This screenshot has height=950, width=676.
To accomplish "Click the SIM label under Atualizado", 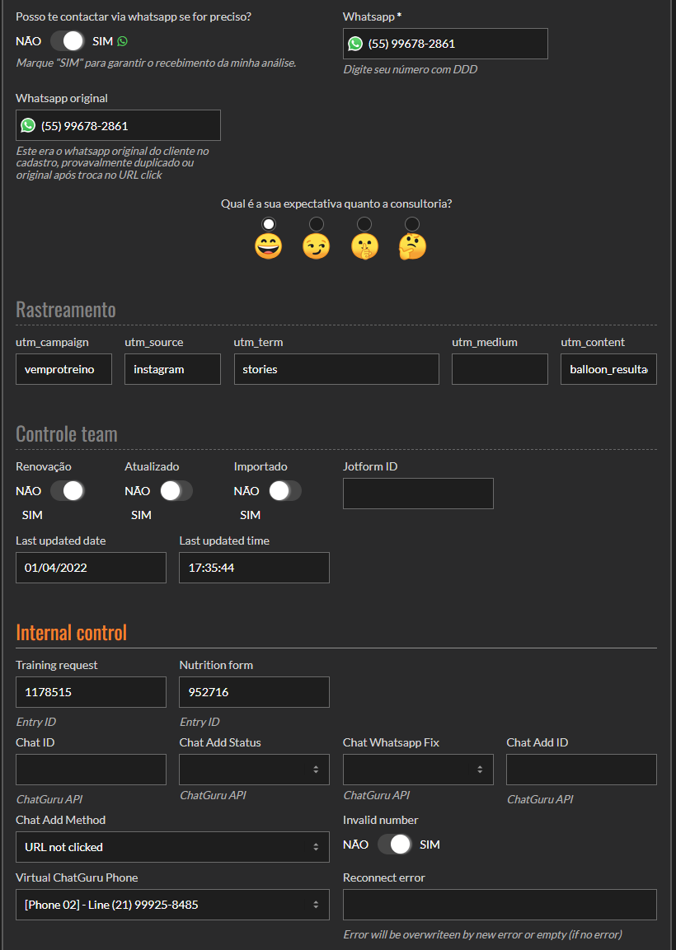I will click(x=141, y=515).
